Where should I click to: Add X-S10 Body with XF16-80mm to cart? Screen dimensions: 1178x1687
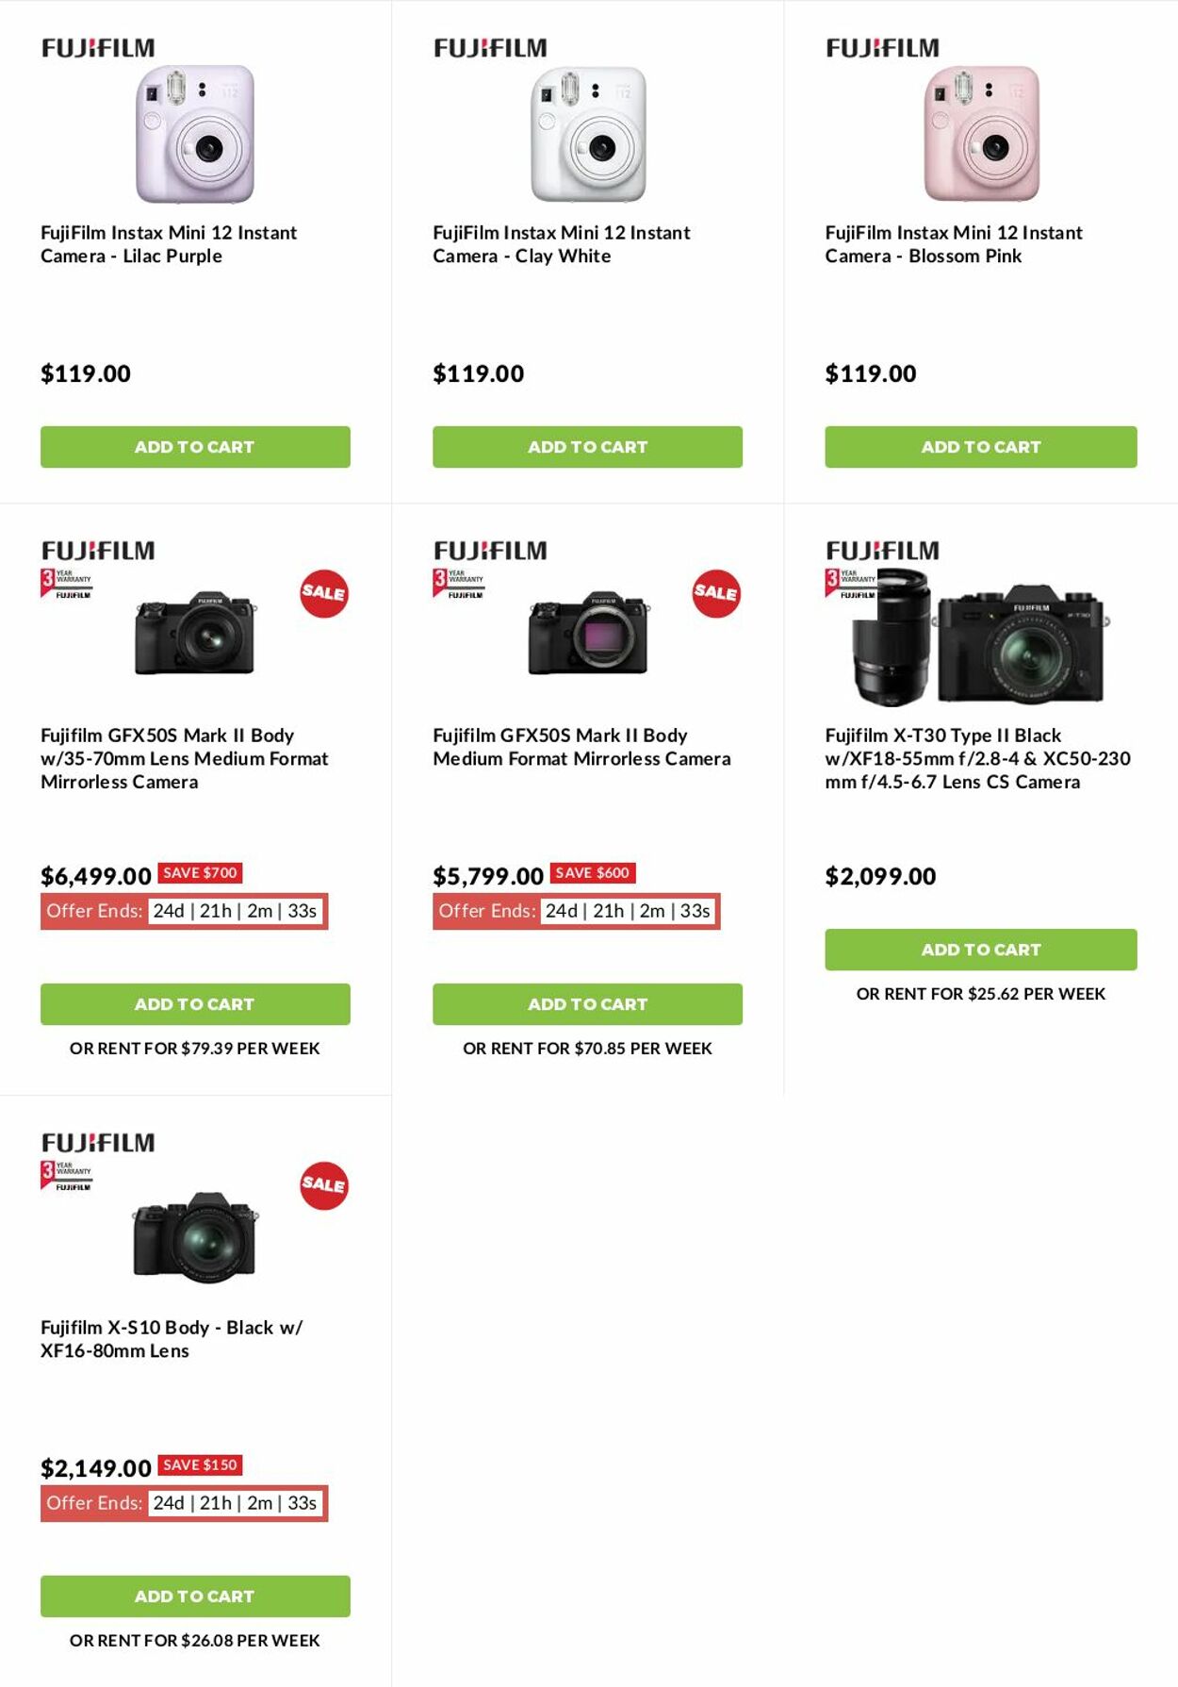click(195, 1596)
